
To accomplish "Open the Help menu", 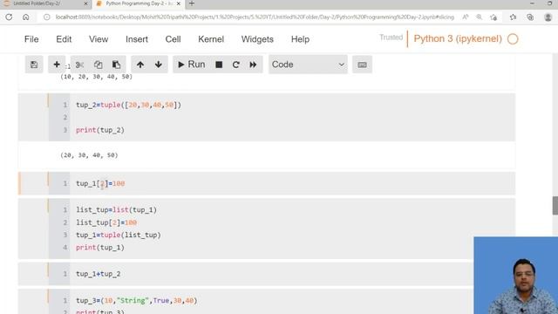I will point(300,39).
